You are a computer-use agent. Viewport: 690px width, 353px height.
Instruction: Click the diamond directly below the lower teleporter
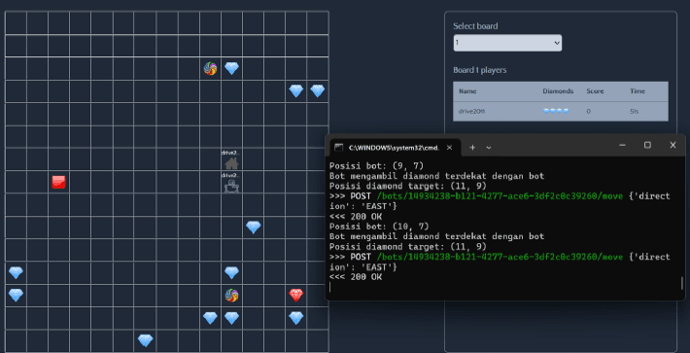(232, 318)
